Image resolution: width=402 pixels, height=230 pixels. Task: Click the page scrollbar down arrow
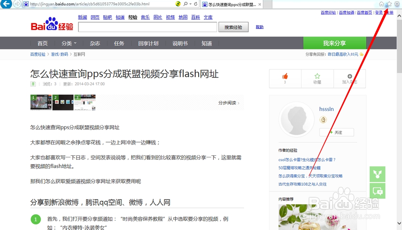pos(399,223)
